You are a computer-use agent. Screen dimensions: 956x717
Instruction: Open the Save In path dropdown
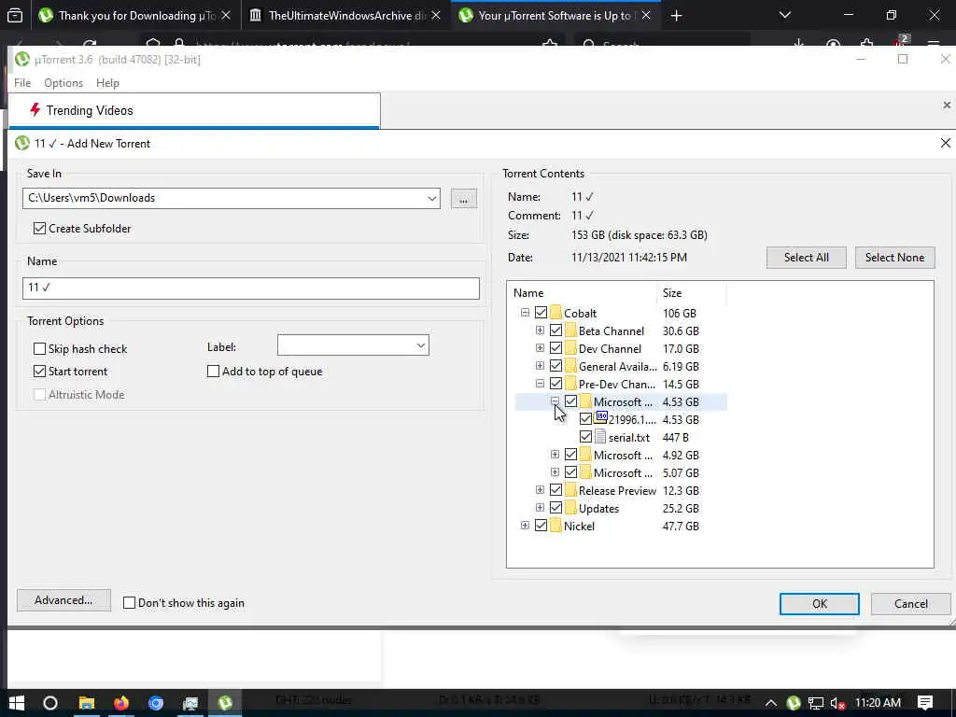click(431, 198)
